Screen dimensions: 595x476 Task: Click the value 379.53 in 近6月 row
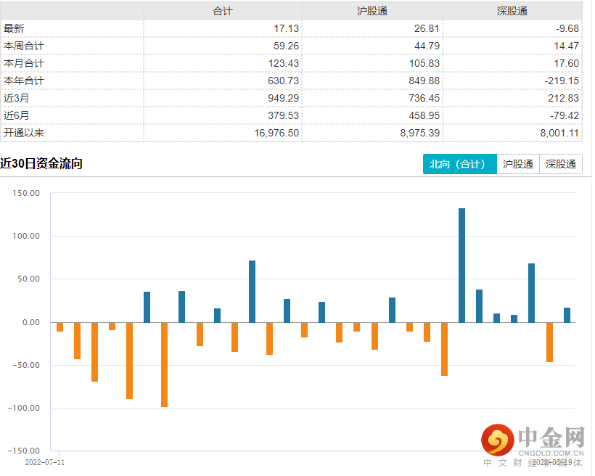coord(284,115)
